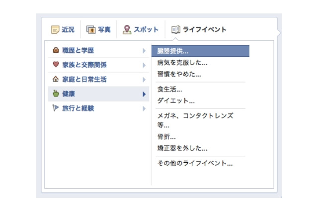The image size is (318, 212).
Task: Switch to the 近況 tab
Action: (63, 30)
